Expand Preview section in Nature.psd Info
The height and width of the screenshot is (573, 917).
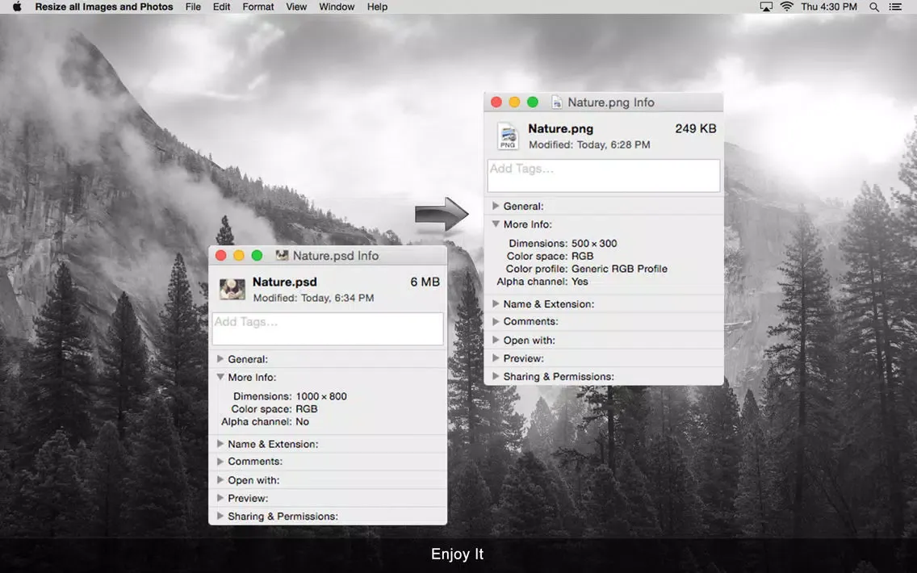tap(220, 498)
